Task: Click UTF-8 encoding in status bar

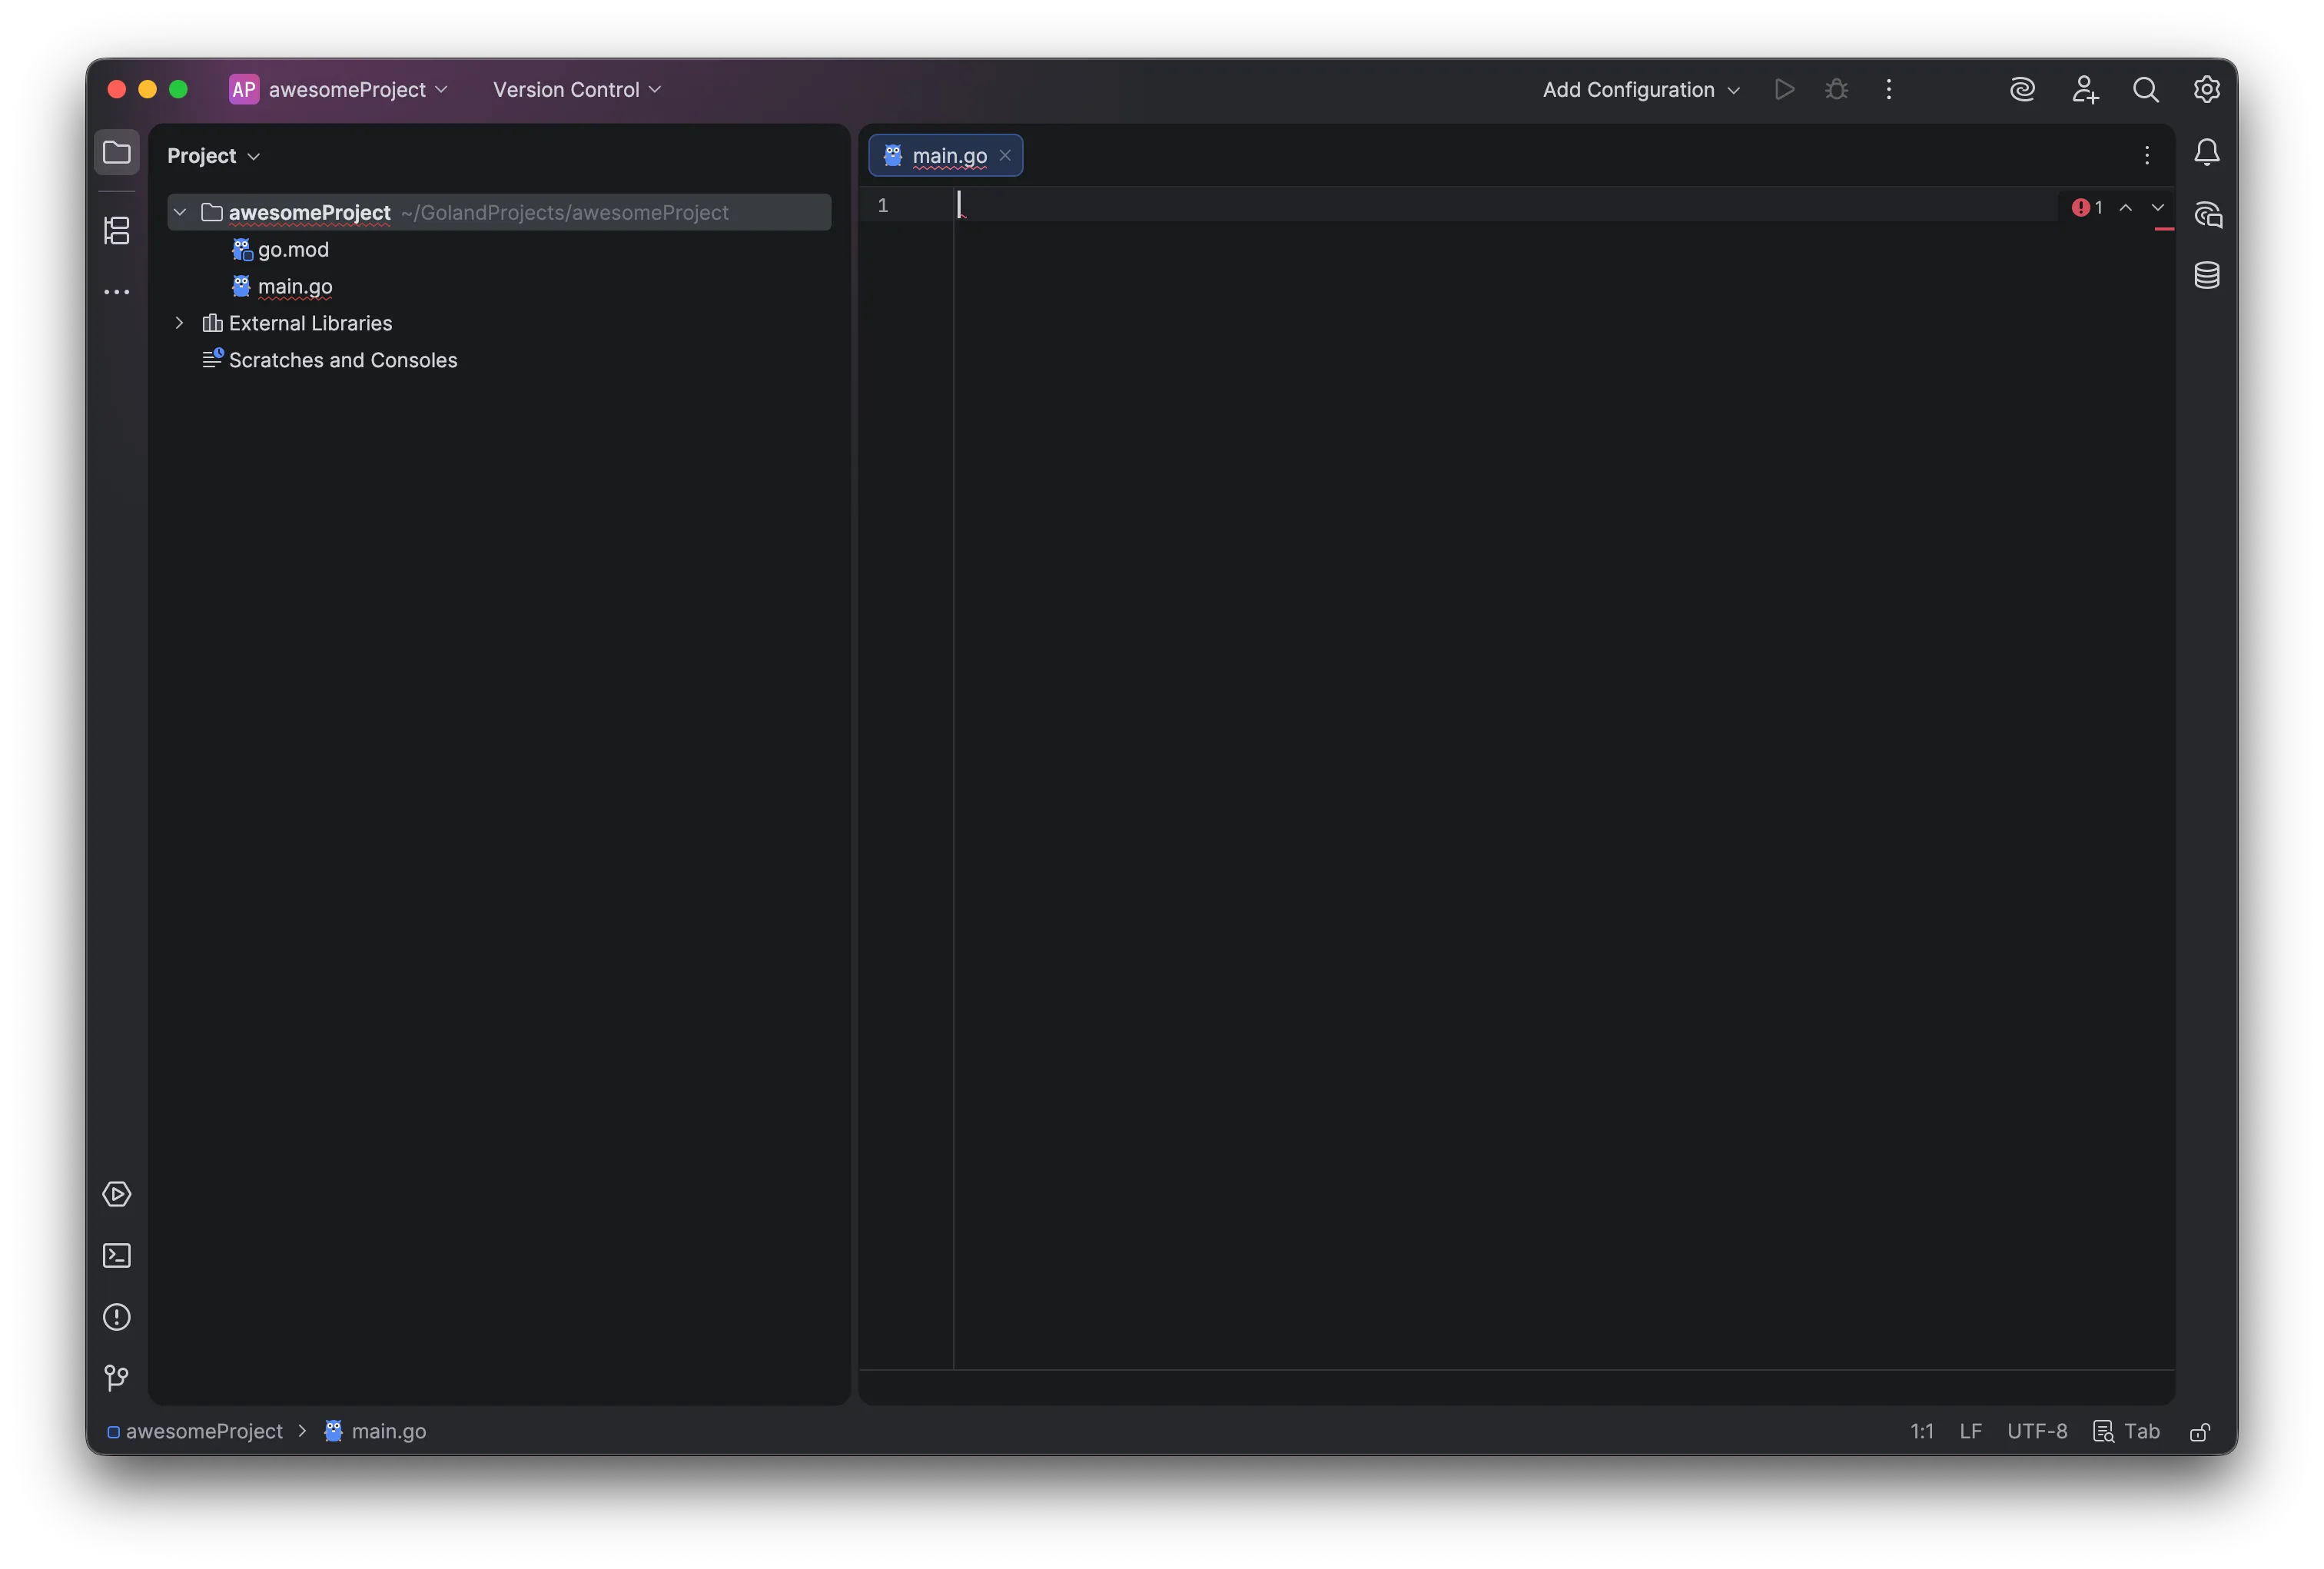Action: click(x=2036, y=1431)
